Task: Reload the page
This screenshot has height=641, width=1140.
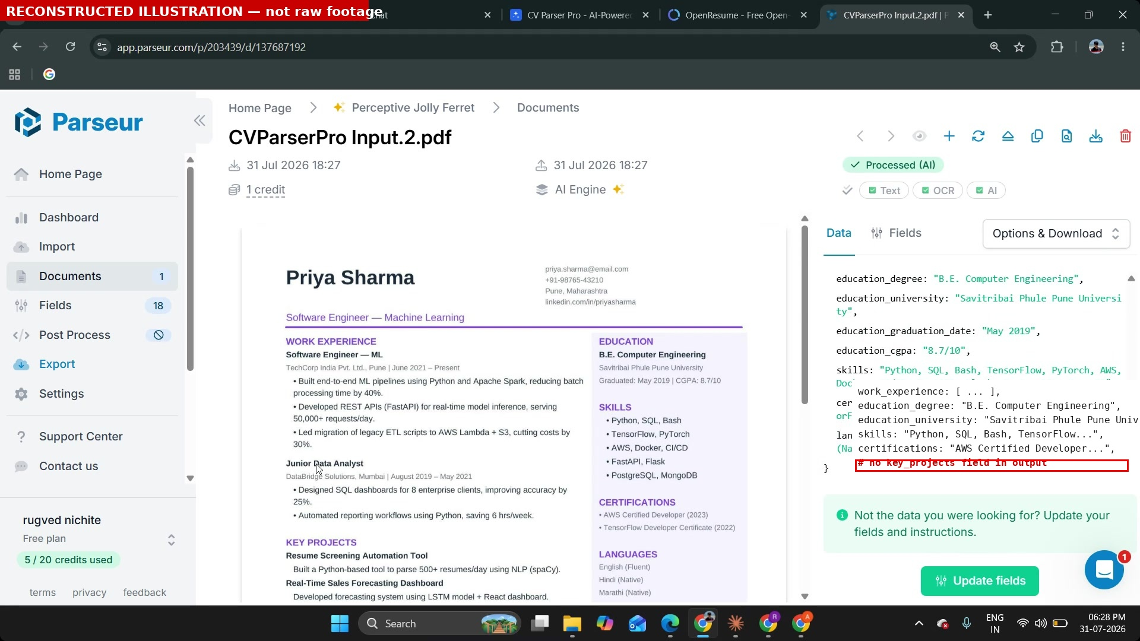Action: pyautogui.click(x=70, y=47)
